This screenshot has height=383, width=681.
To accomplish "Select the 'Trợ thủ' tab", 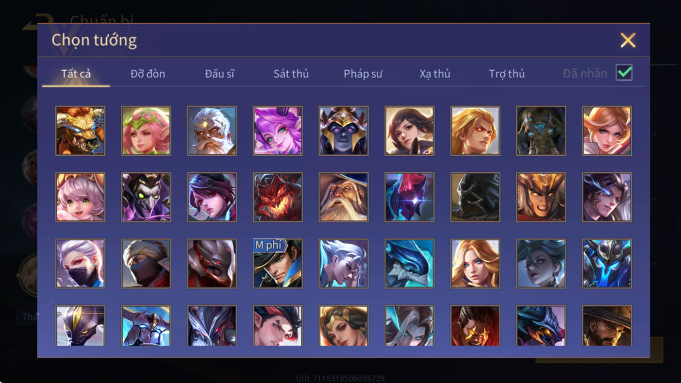I will click(507, 74).
